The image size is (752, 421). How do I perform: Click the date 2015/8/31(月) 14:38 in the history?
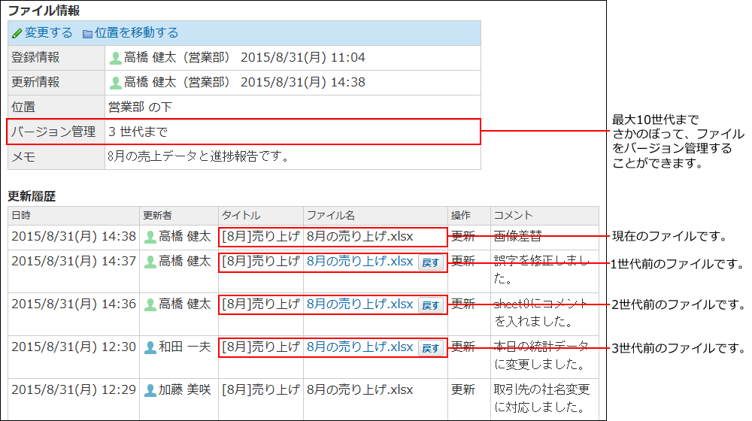pos(74,236)
